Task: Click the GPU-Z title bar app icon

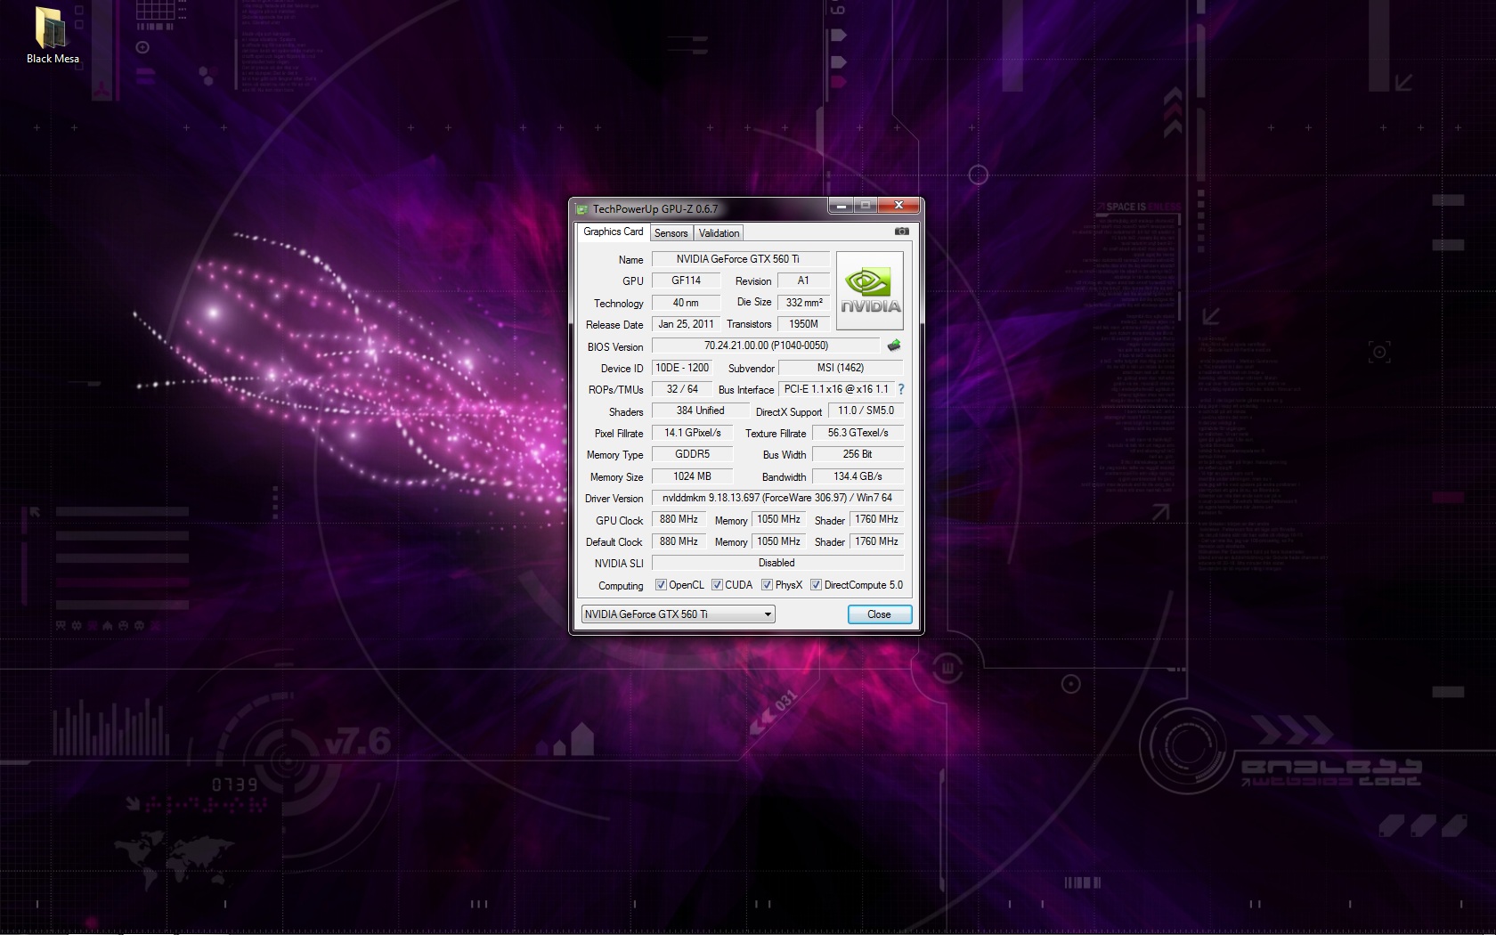Action: click(x=582, y=209)
